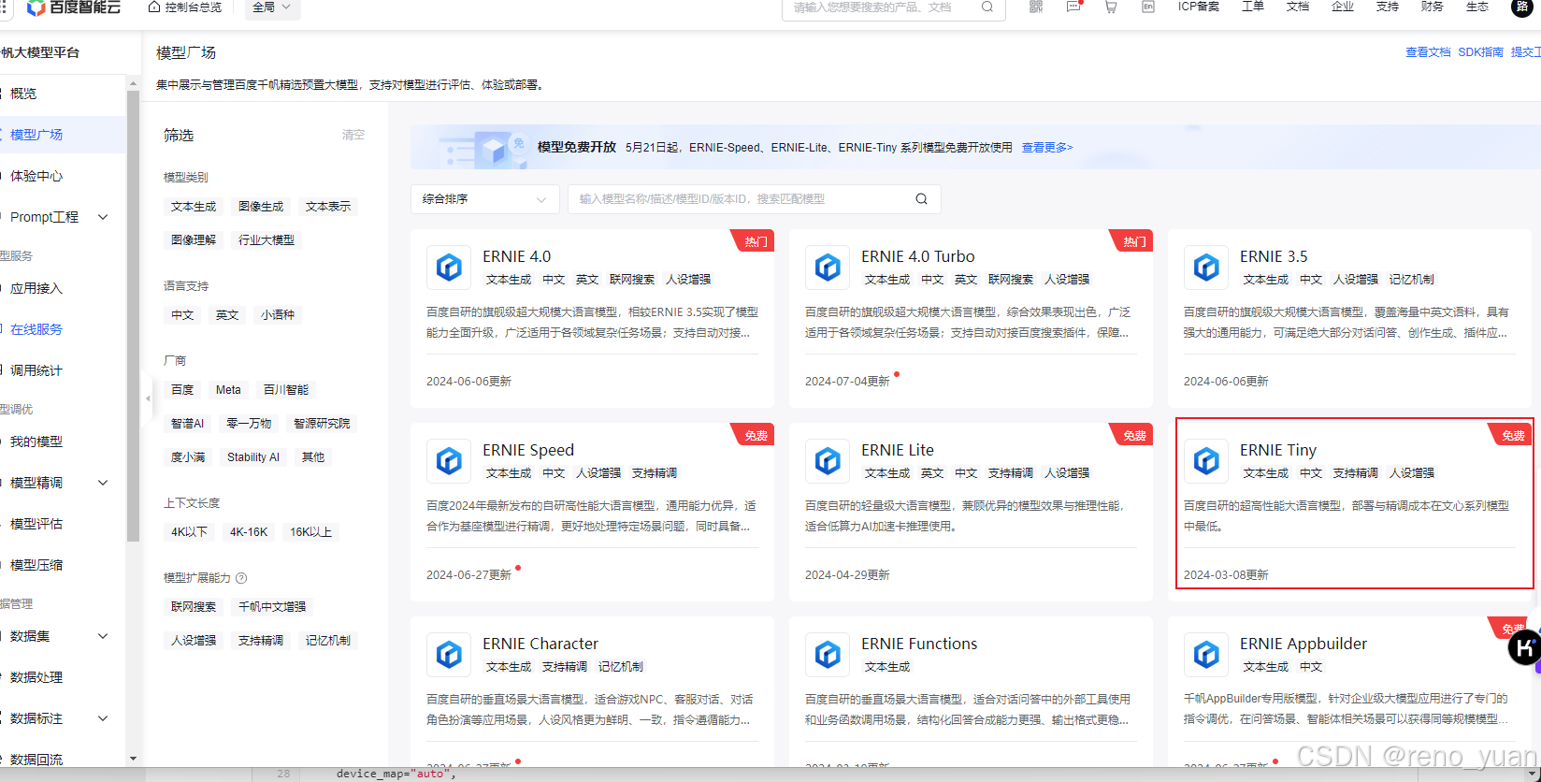Screen dimensions: 1541x782
Task: Open the shopping cart icon
Action: click(1111, 7)
